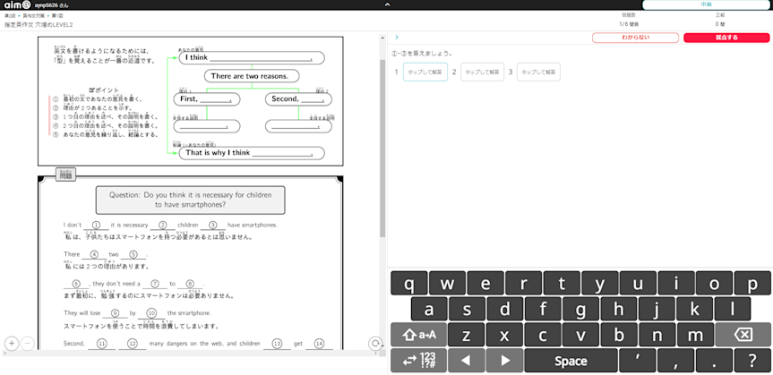Tap the q key
The image size is (773, 375).
click(x=408, y=284)
